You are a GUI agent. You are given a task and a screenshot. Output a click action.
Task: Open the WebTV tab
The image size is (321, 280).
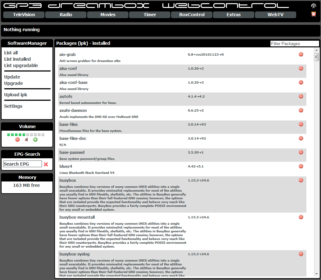[x=276, y=15]
